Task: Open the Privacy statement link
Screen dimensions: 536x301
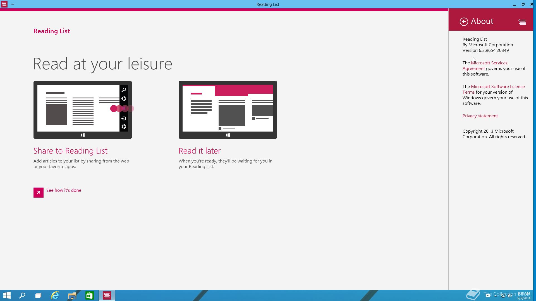Action: [480, 116]
